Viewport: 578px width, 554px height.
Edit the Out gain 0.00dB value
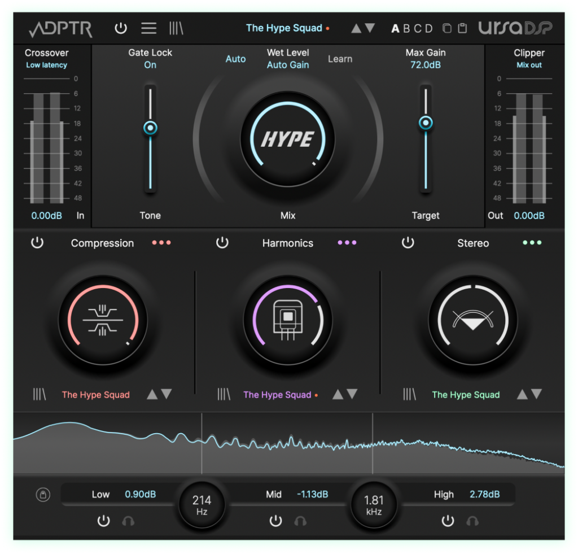click(x=529, y=215)
